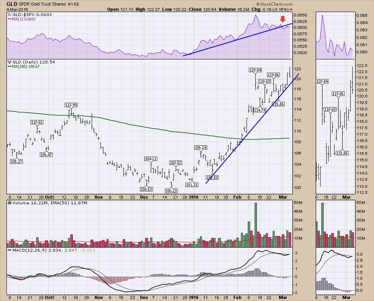Click the 115.86 label in zoomed side panel
This screenshot has width=374, height=301.
pyautogui.click(x=342, y=153)
